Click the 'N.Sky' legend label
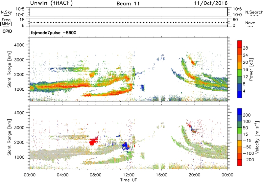Image resolution: width=263 pixels, height=182 pixels. point(6,12)
